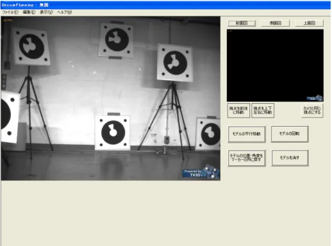Reset model position and angle to marker
This screenshot has width=332, height=246.
pos(246,158)
